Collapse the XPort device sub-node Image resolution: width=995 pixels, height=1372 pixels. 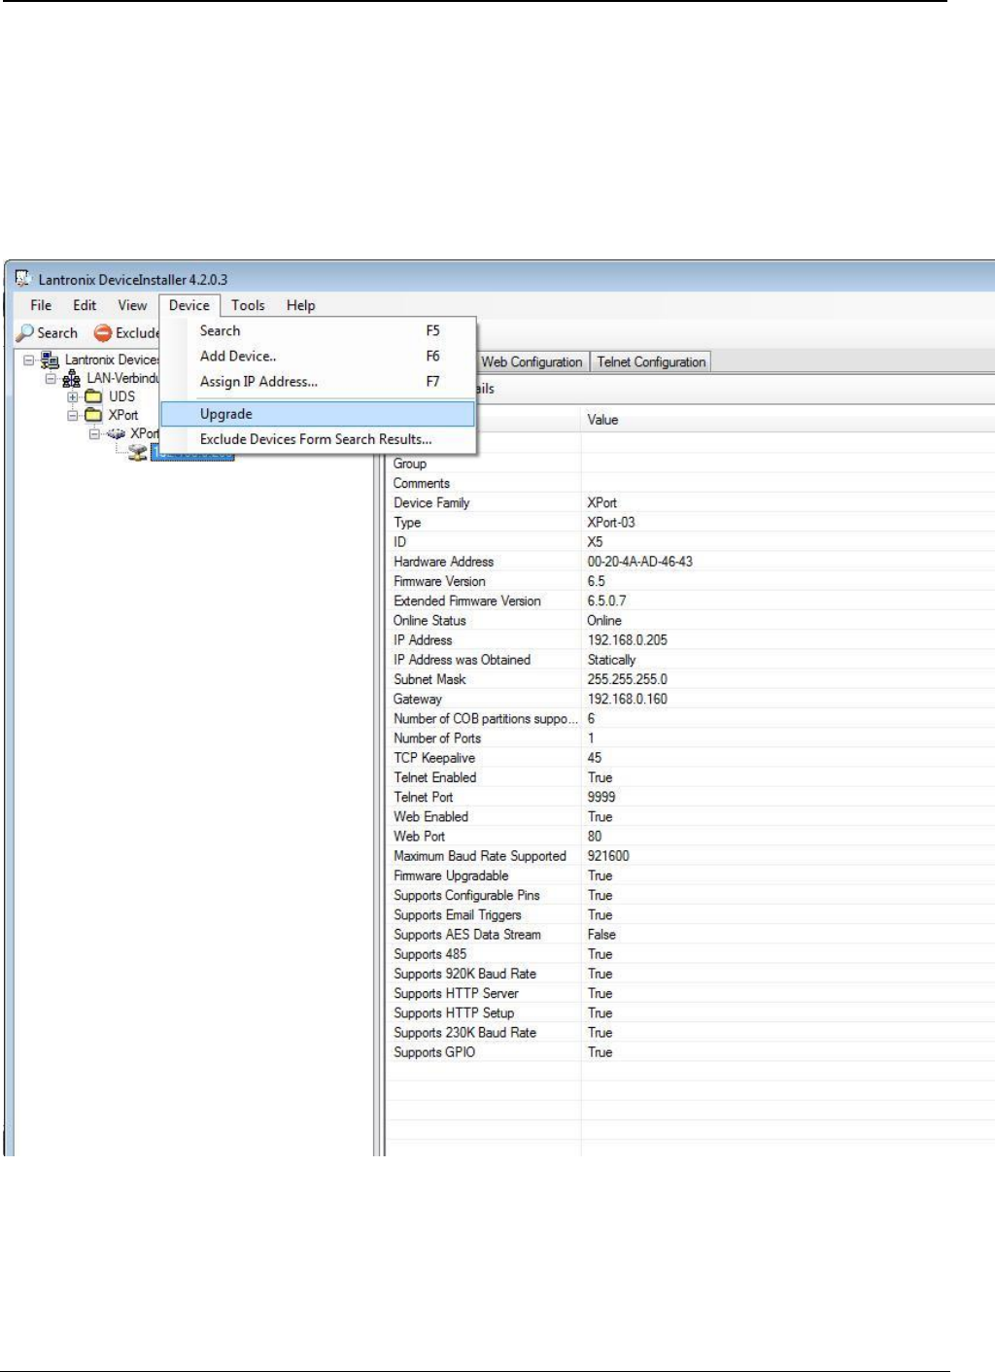click(x=94, y=433)
